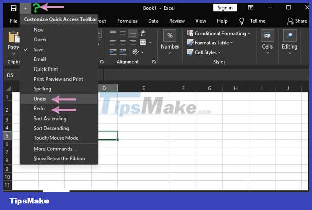Align text right

132,42
